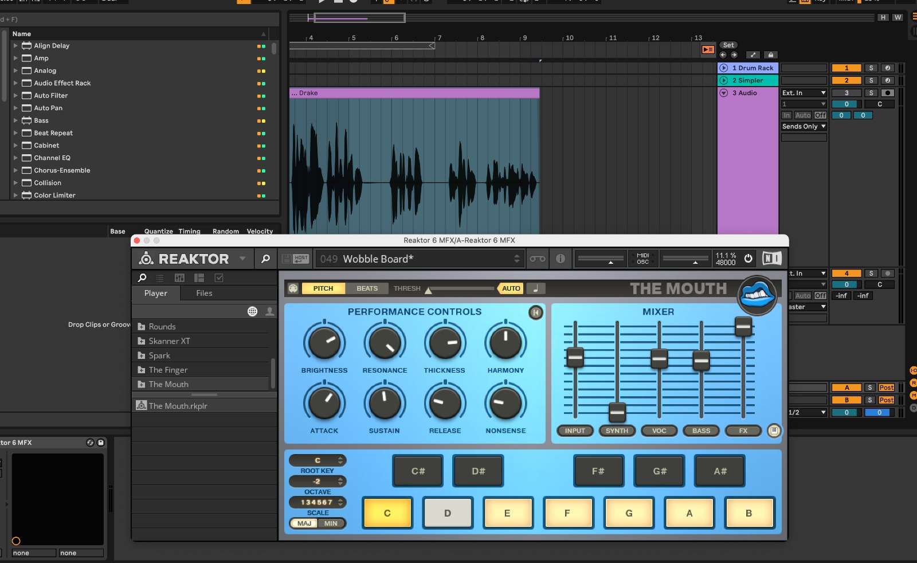
Task: Open the Reaktor info icon
Action: [561, 259]
